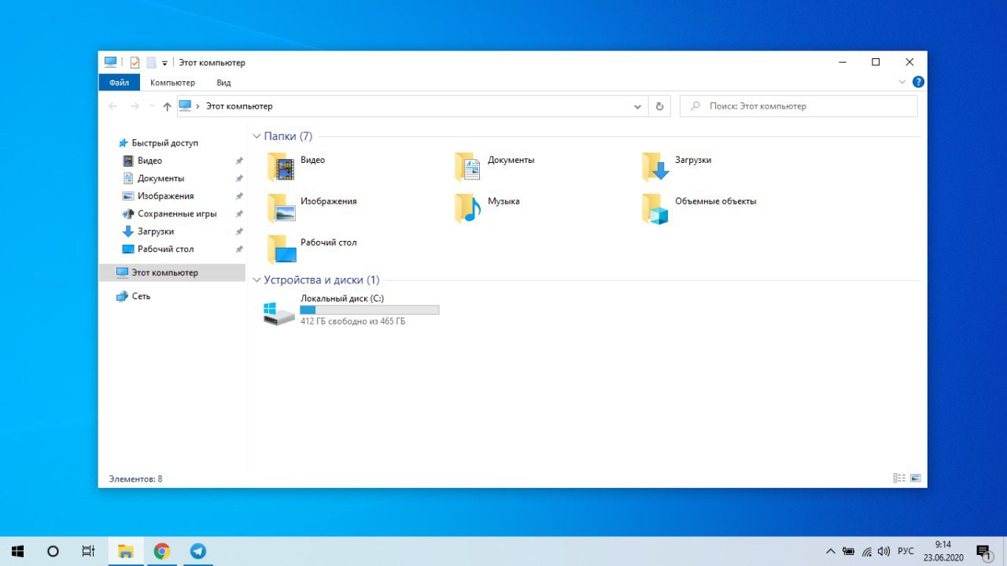
Task: Expand the ribbon with the chevron
Action: (x=902, y=82)
